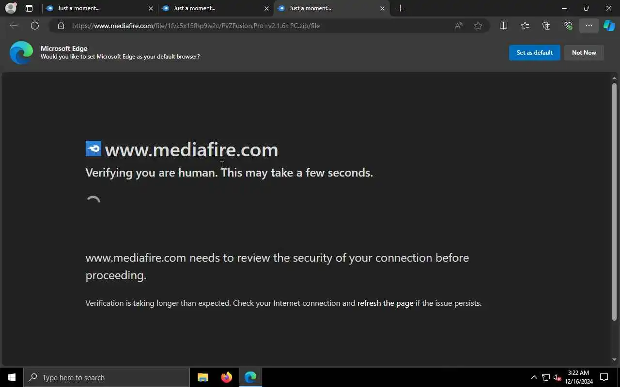Image resolution: width=620 pixels, height=387 pixels.
Task: Open Settings and more ellipsis menu
Action: click(589, 26)
